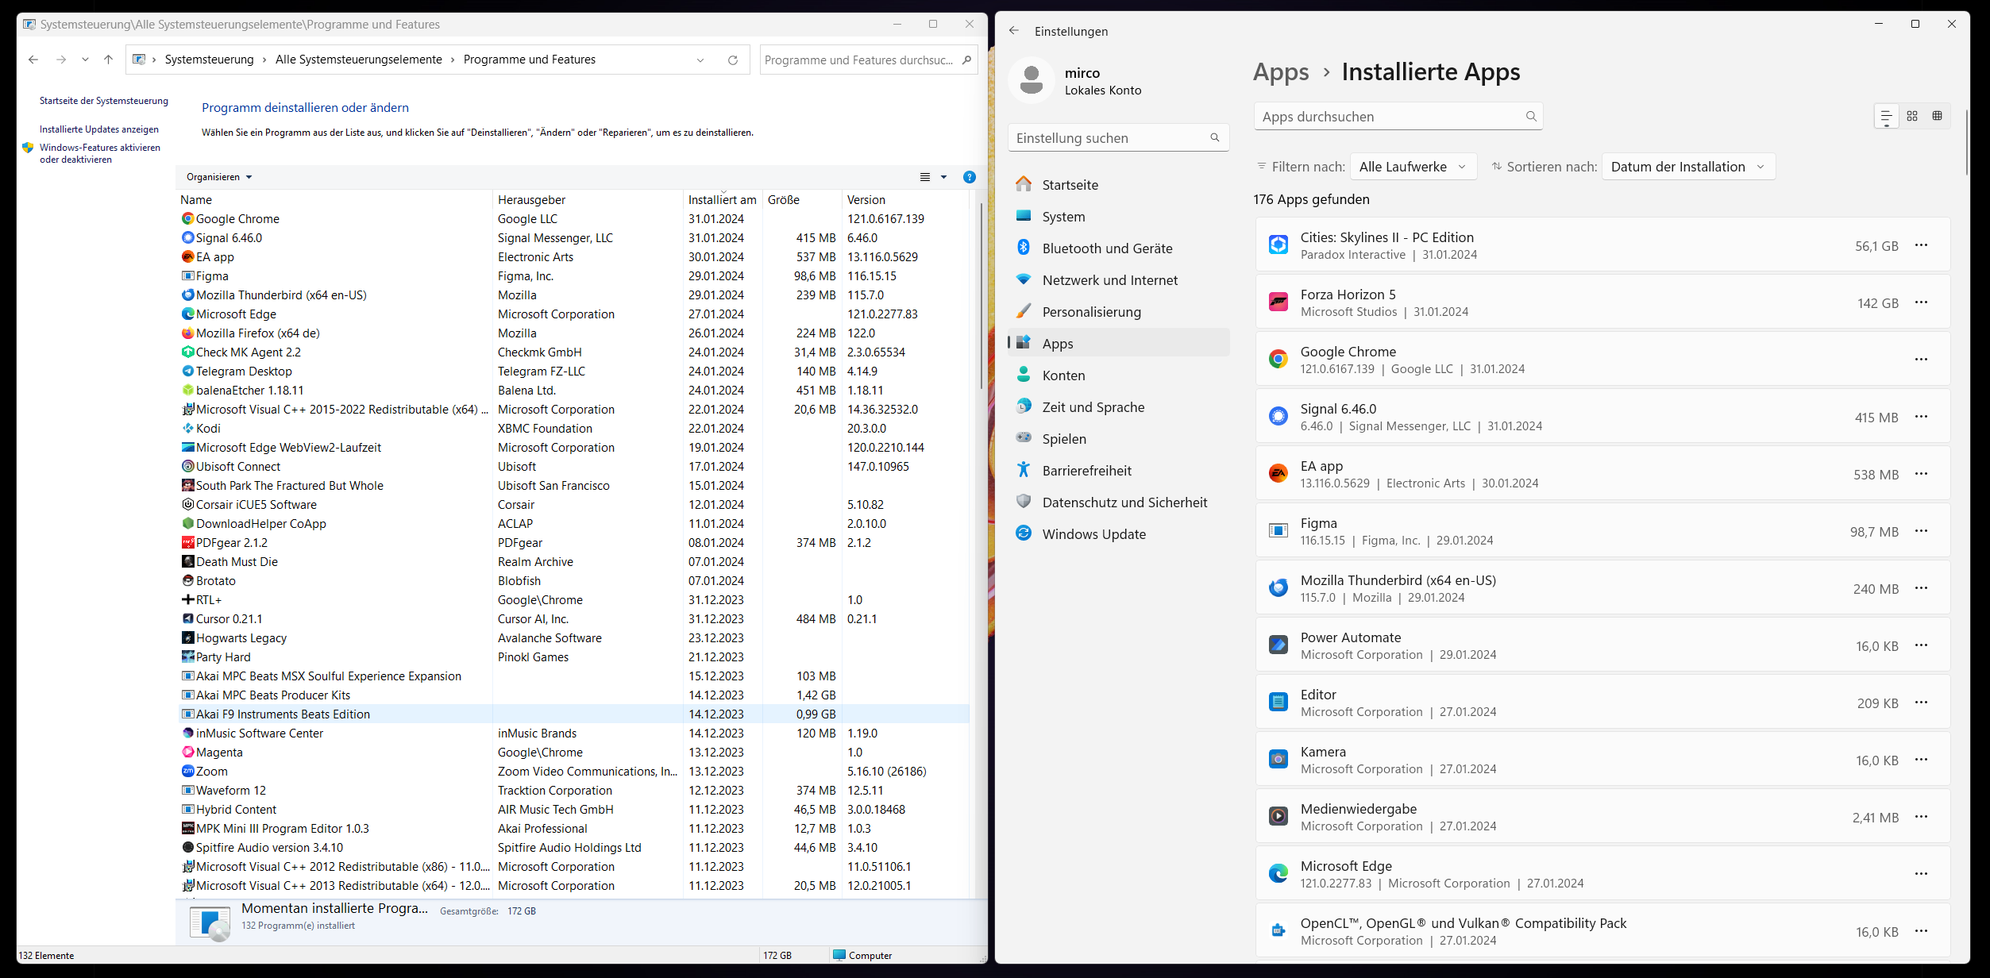Image resolution: width=1990 pixels, height=978 pixels.
Task: Click search magnifier in Apps durchsuchen
Action: tap(1530, 117)
